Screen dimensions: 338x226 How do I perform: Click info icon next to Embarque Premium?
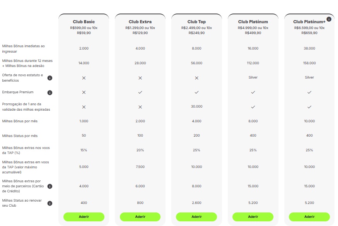50,92
